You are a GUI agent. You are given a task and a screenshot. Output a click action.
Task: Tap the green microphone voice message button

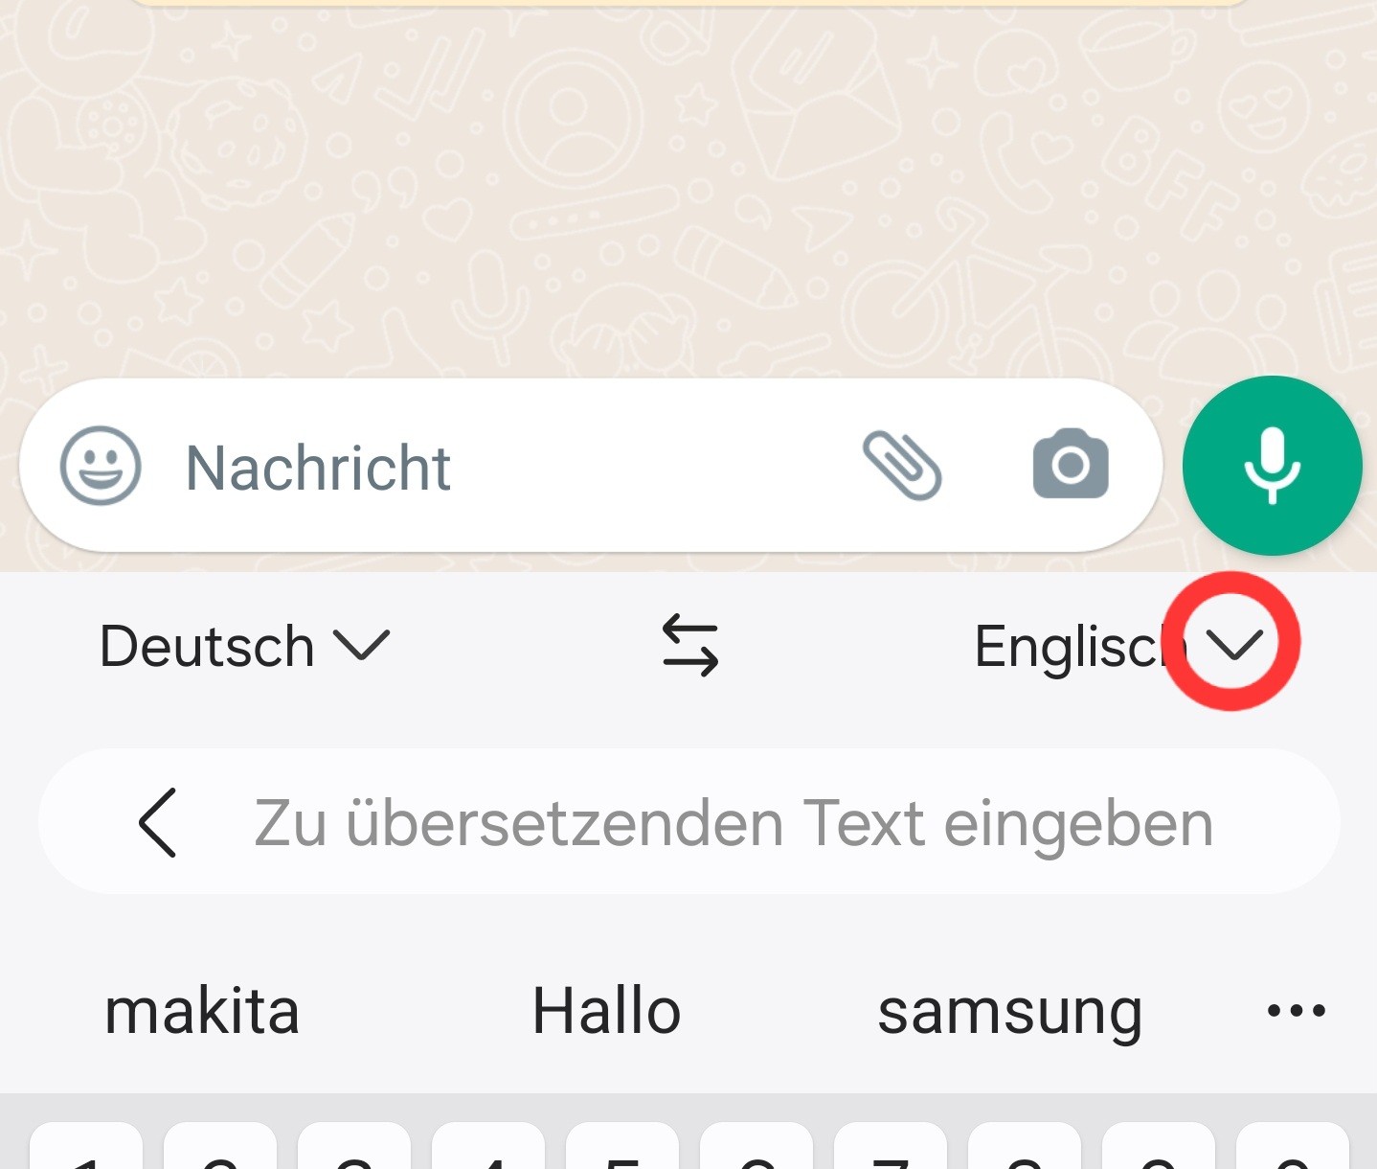pos(1272,466)
